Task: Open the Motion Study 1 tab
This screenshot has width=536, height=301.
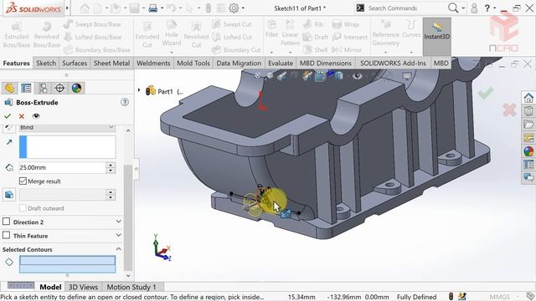Action: 131,287
